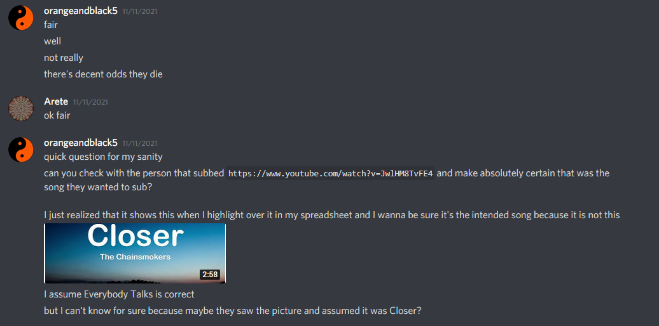Click the final message mentioning Closer
The height and width of the screenshot is (326, 659).
(x=233, y=311)
